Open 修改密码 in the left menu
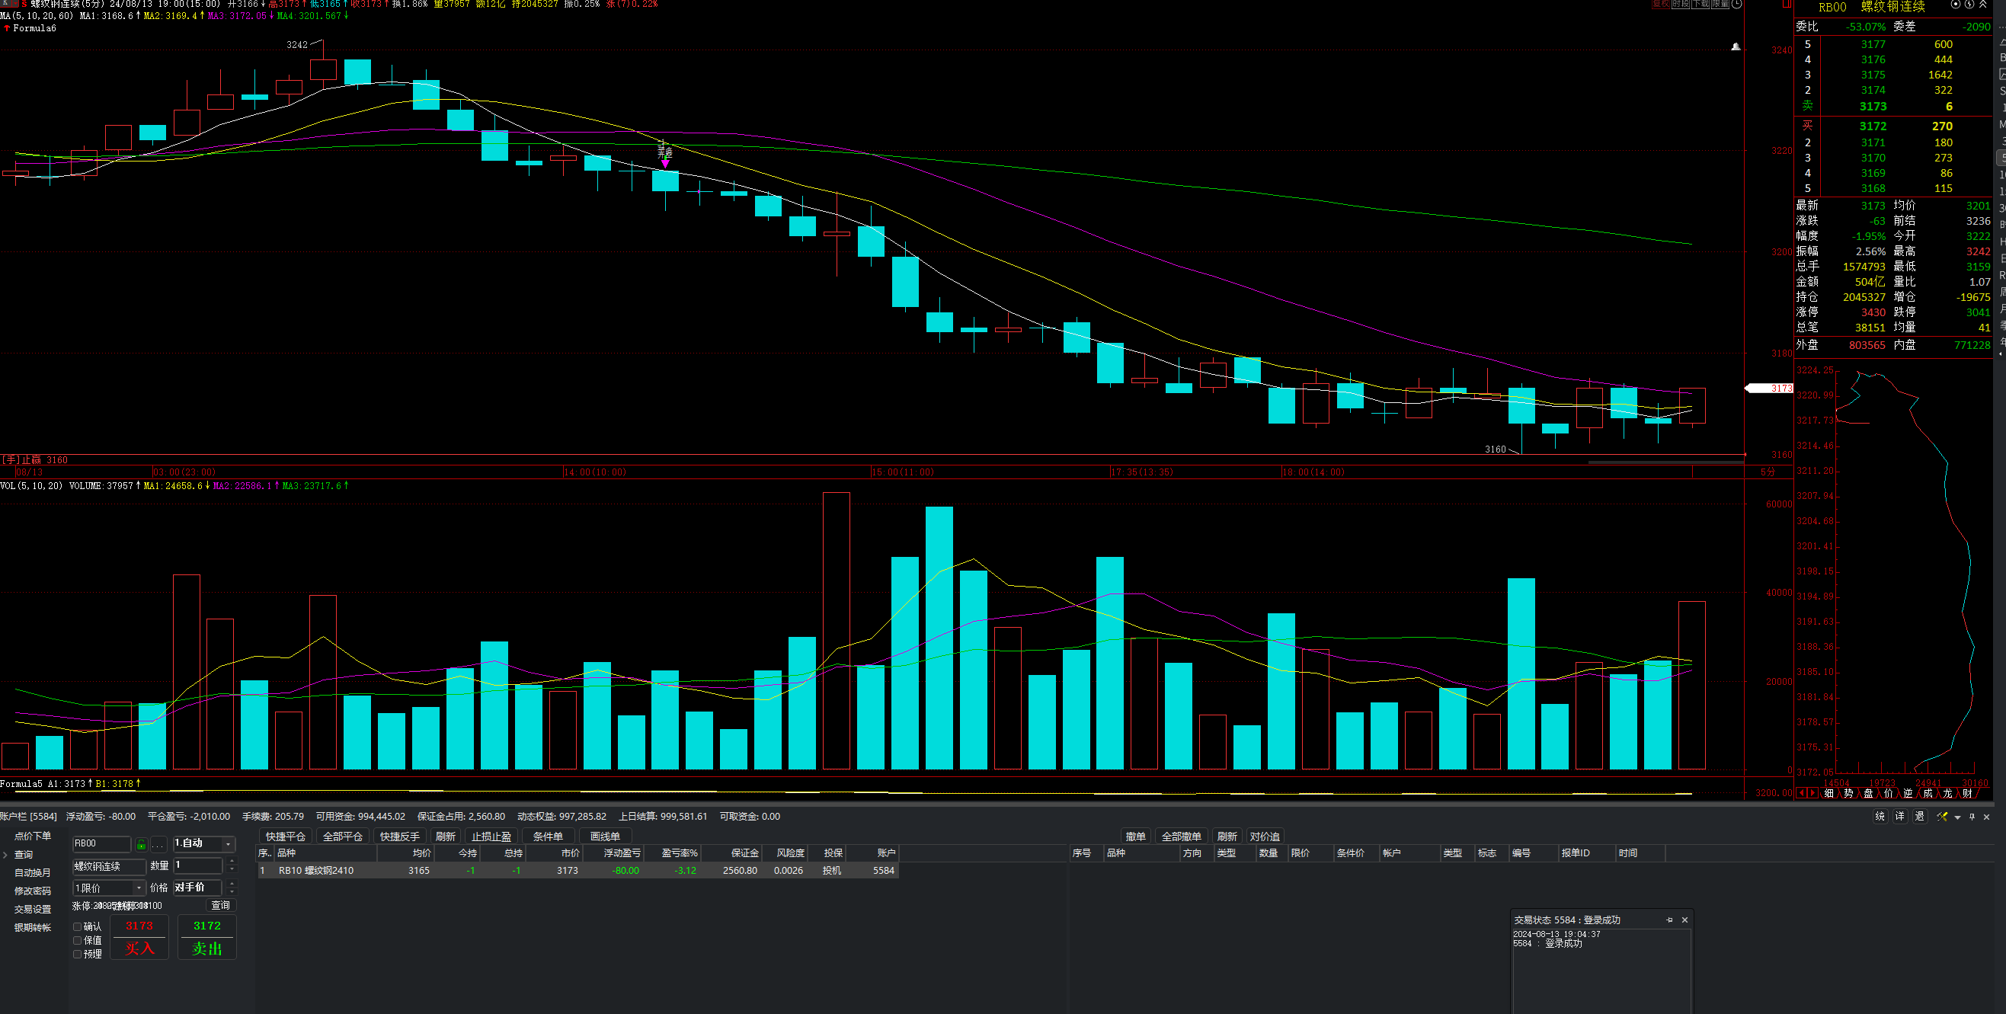 click(x=33, y=891)
